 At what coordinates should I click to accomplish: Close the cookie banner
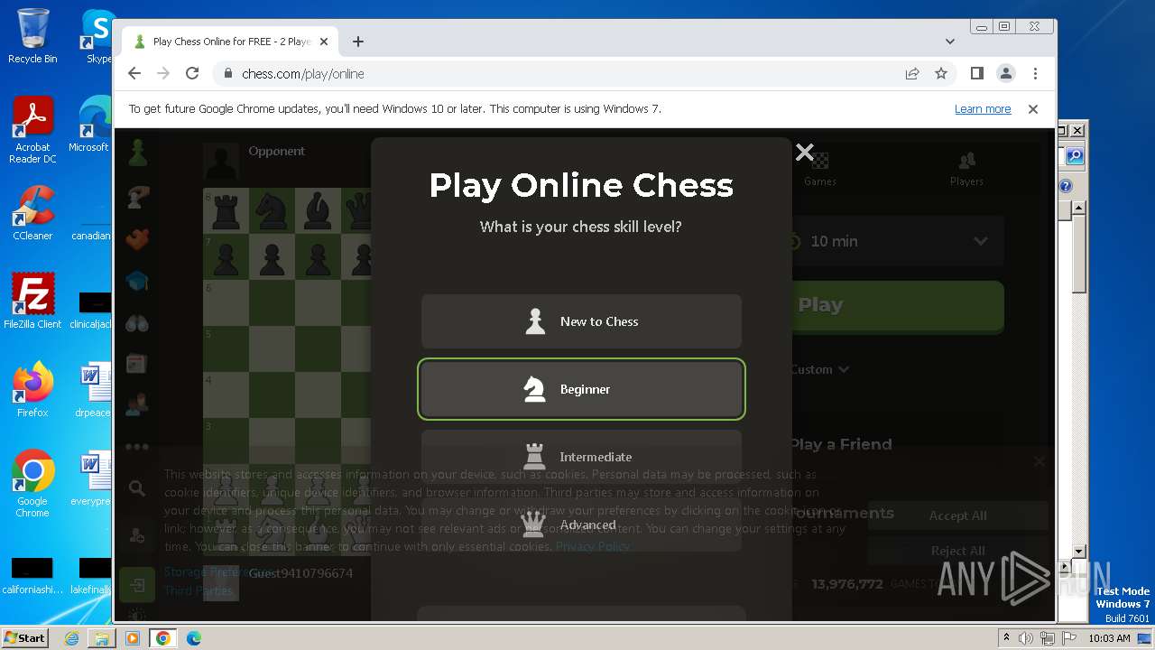[1039, 461]
